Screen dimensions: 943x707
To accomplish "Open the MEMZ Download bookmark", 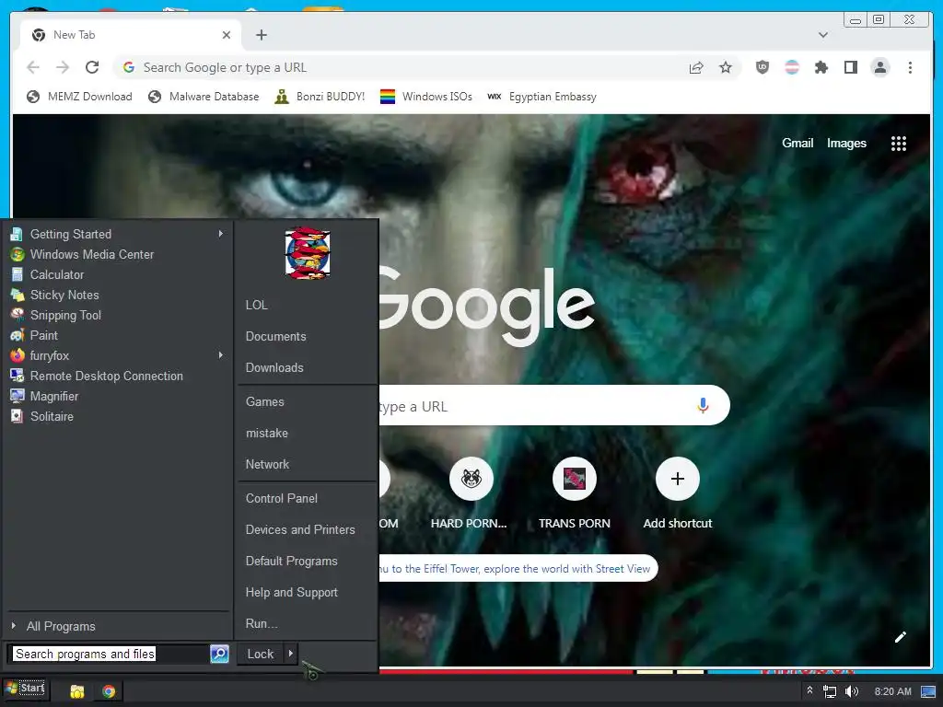I will point(79,97).
